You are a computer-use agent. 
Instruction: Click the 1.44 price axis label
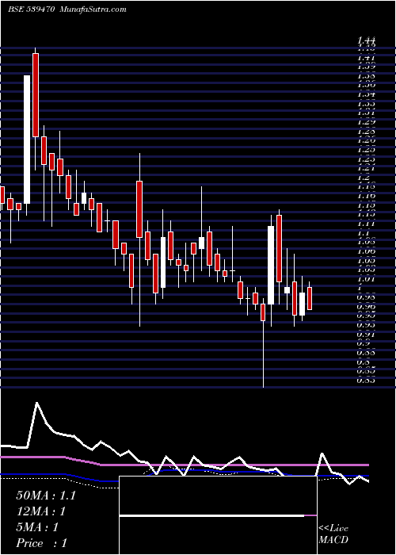point(367,40)
